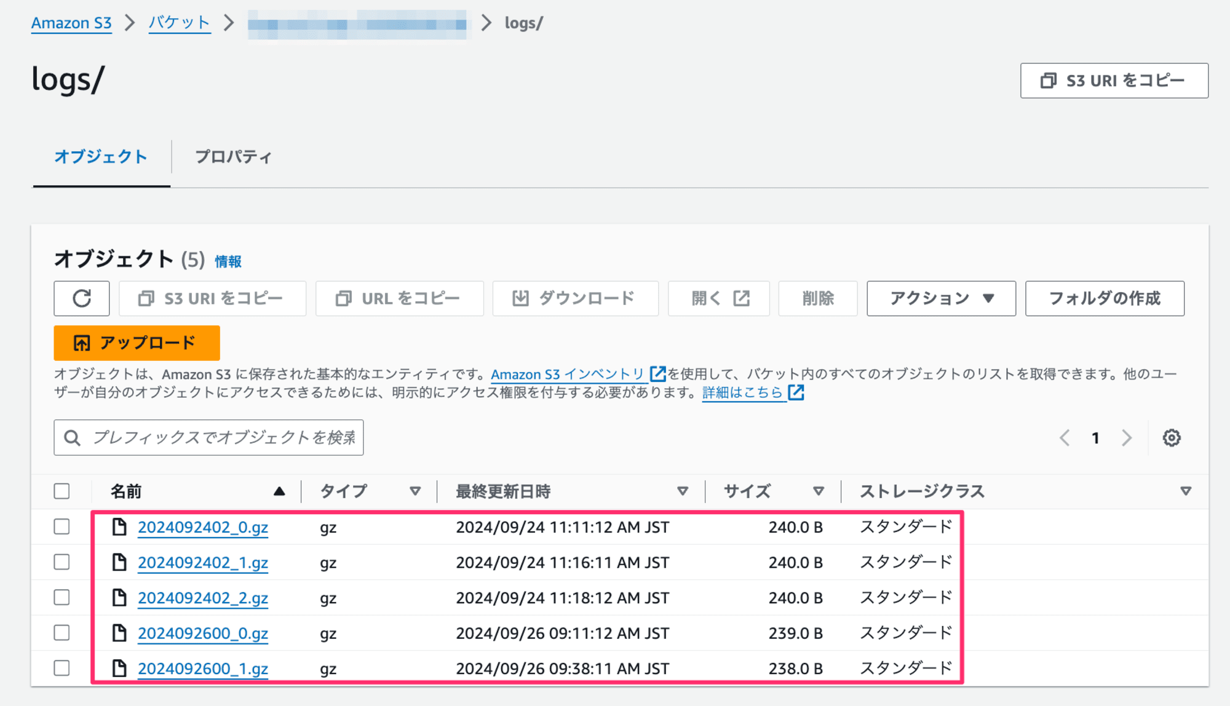Check the box for 2024092600_1.gz

[61, 668]
